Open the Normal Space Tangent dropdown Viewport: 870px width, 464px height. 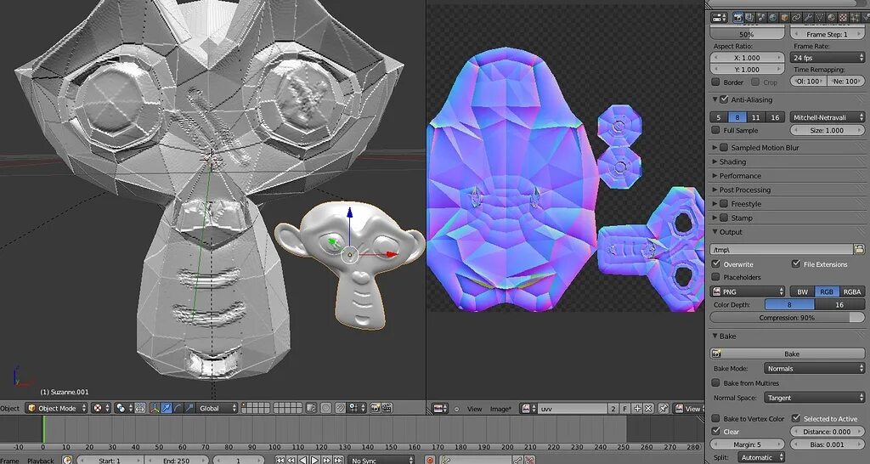pos(814,398)
